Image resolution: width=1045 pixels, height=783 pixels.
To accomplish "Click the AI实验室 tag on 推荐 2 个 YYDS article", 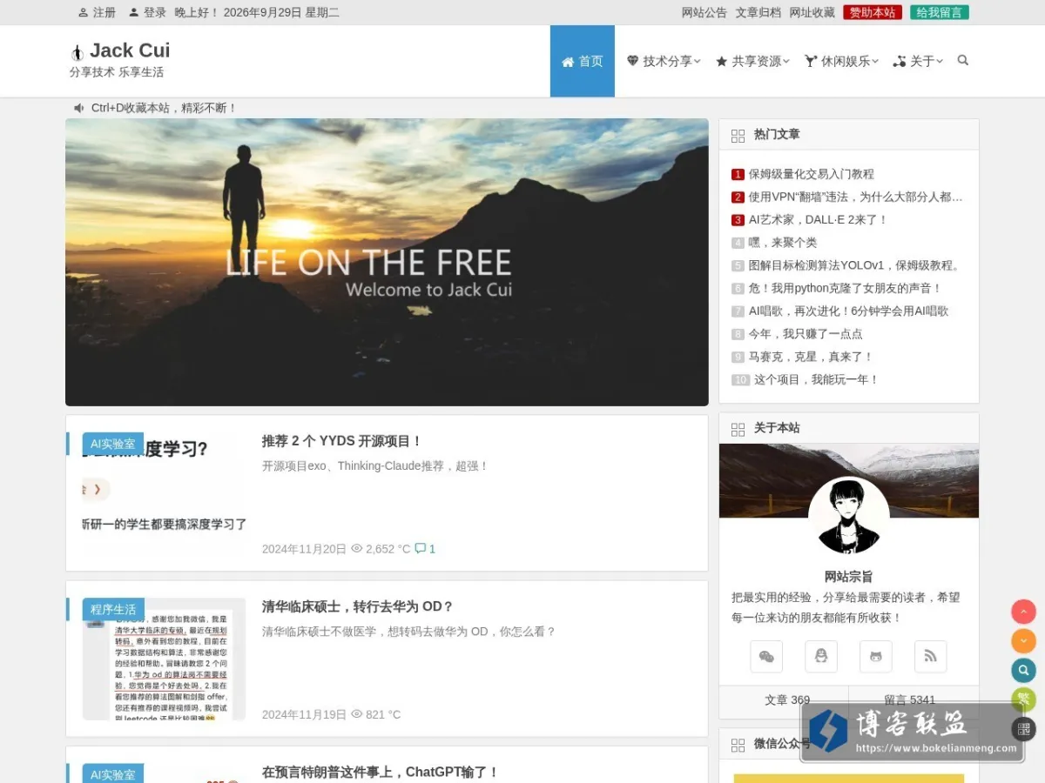I will click(x=113, y=444).
